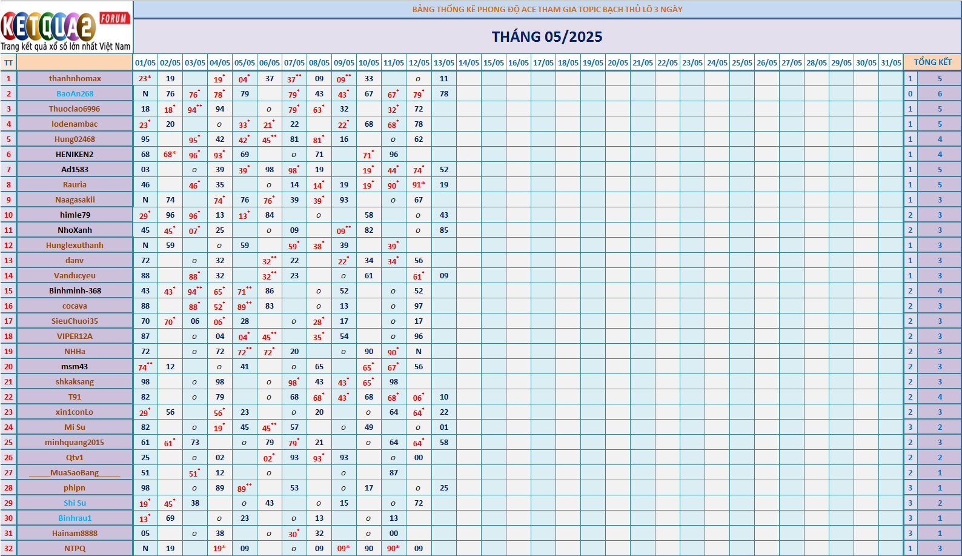
Task: Click member name shkaksang
Action: pos(75,381)
